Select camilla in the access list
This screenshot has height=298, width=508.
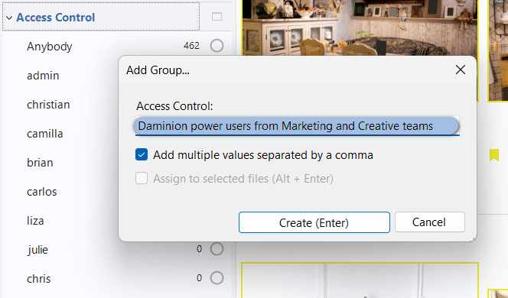pyautogui.click(x=45, y=134)
